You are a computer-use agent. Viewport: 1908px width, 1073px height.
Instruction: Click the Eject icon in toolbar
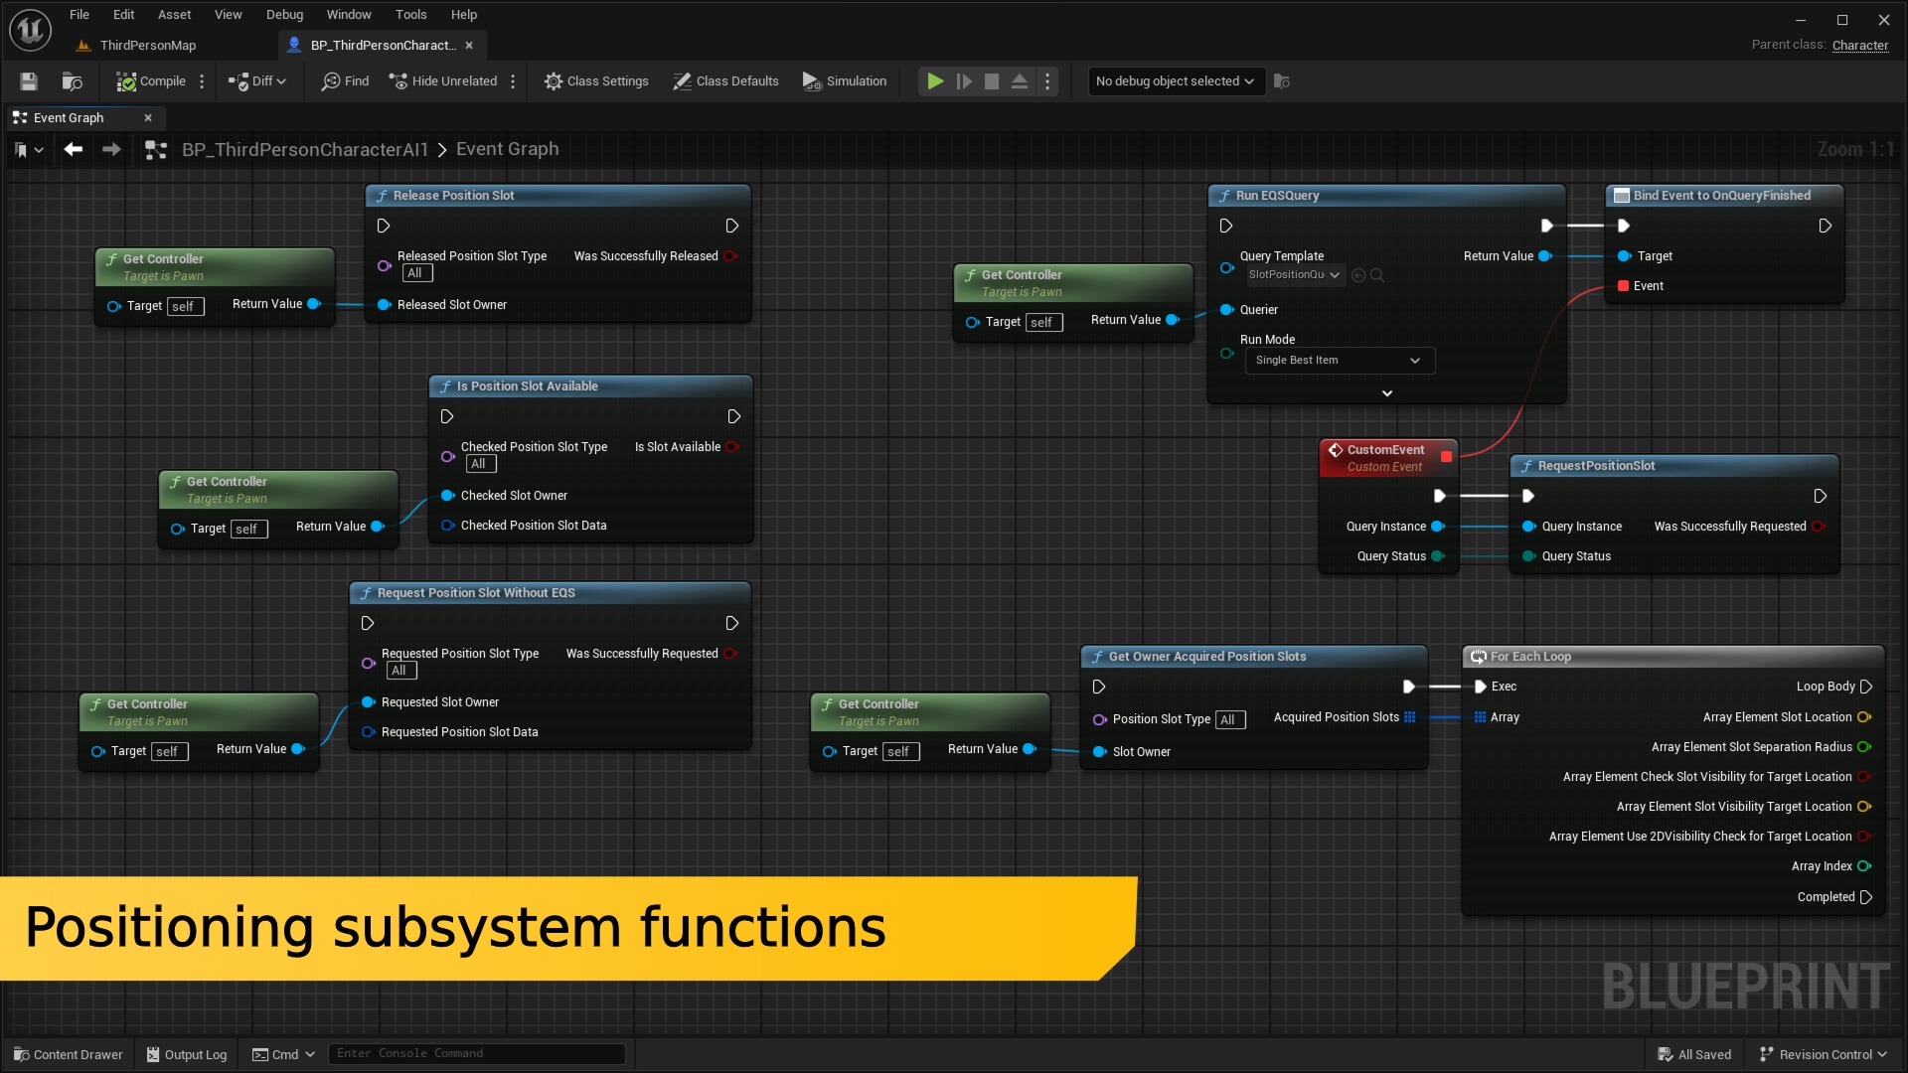[1020, 81]
